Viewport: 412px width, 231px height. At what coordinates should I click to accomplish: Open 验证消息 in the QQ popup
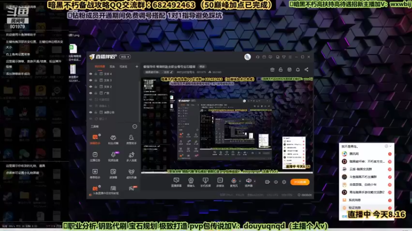(367, 207)
